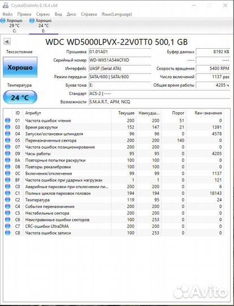Screen dimensions: 234x306
Task: Click the Буква тома field E:
Action: 120,85
